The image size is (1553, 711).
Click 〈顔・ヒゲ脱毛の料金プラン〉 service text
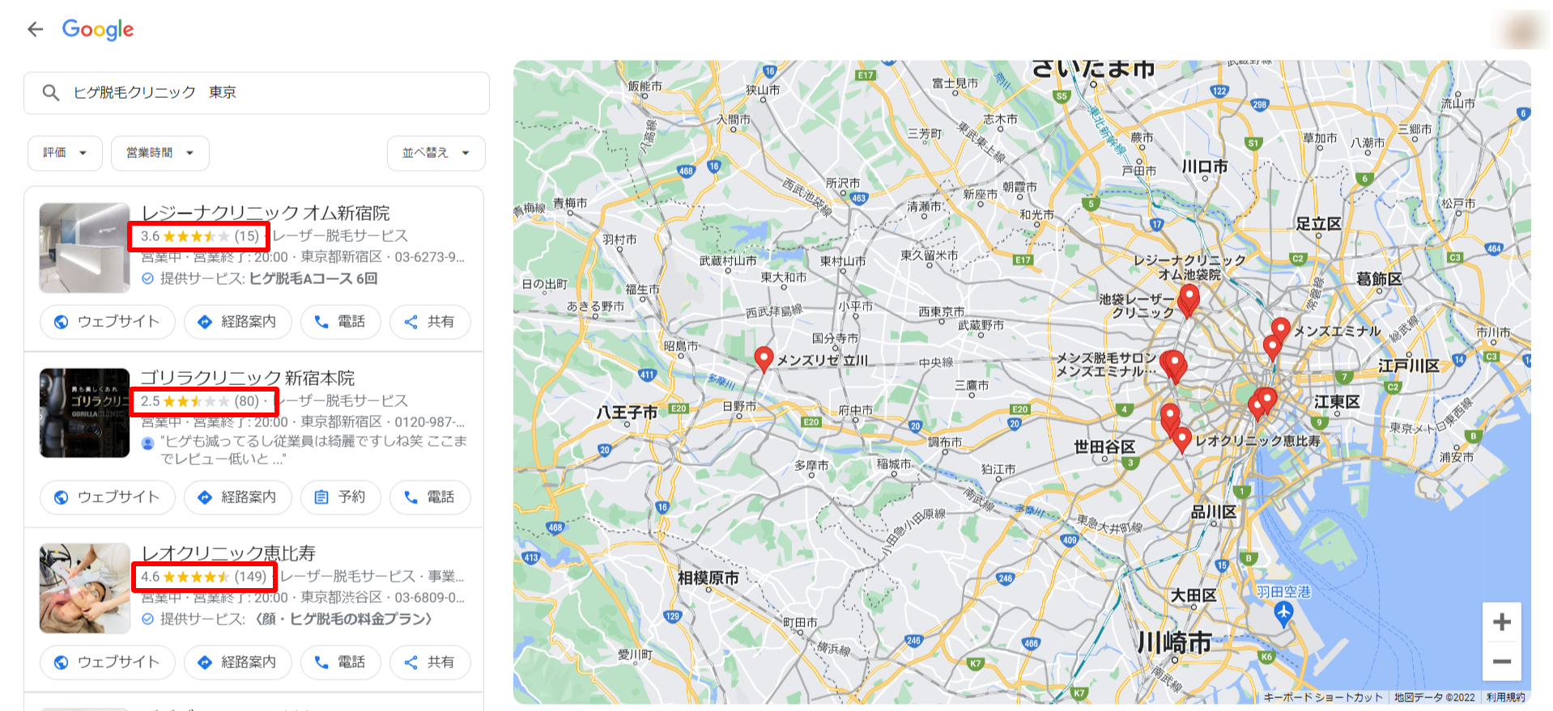point(343,620)
